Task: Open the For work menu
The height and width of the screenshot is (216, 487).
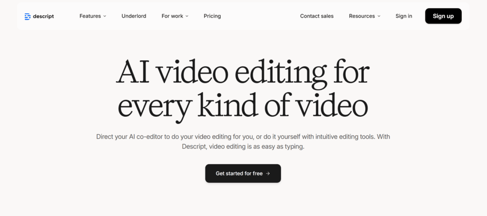Action: (172, 16)
